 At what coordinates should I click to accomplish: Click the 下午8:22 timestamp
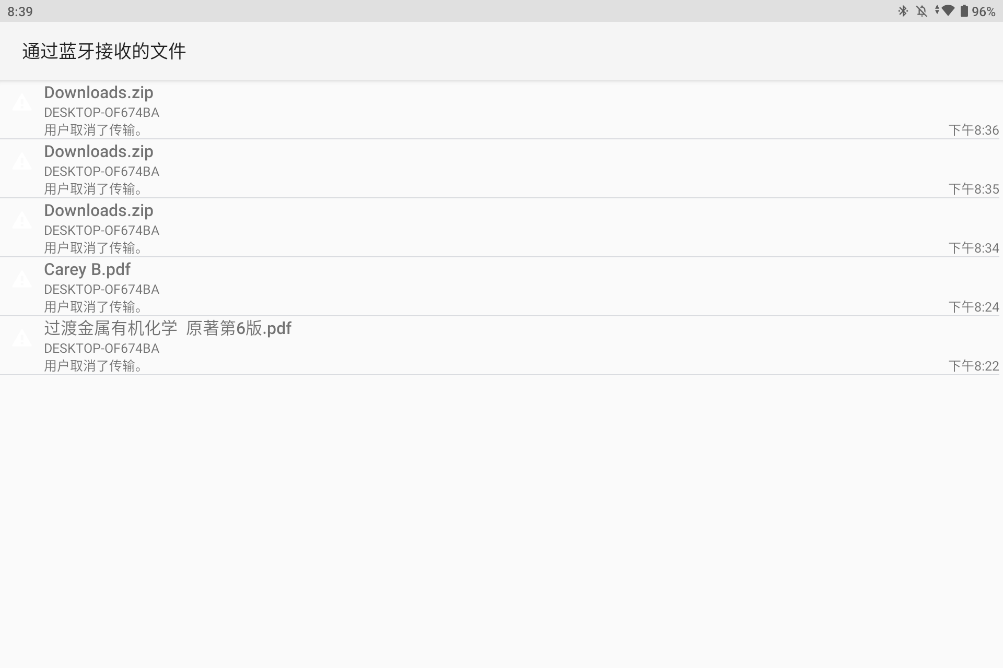click(973, 366)
